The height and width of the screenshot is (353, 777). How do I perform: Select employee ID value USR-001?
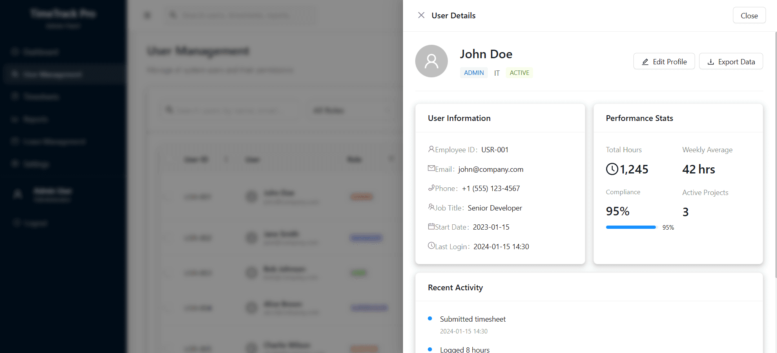pyautogui.click(x=495, y=150)
